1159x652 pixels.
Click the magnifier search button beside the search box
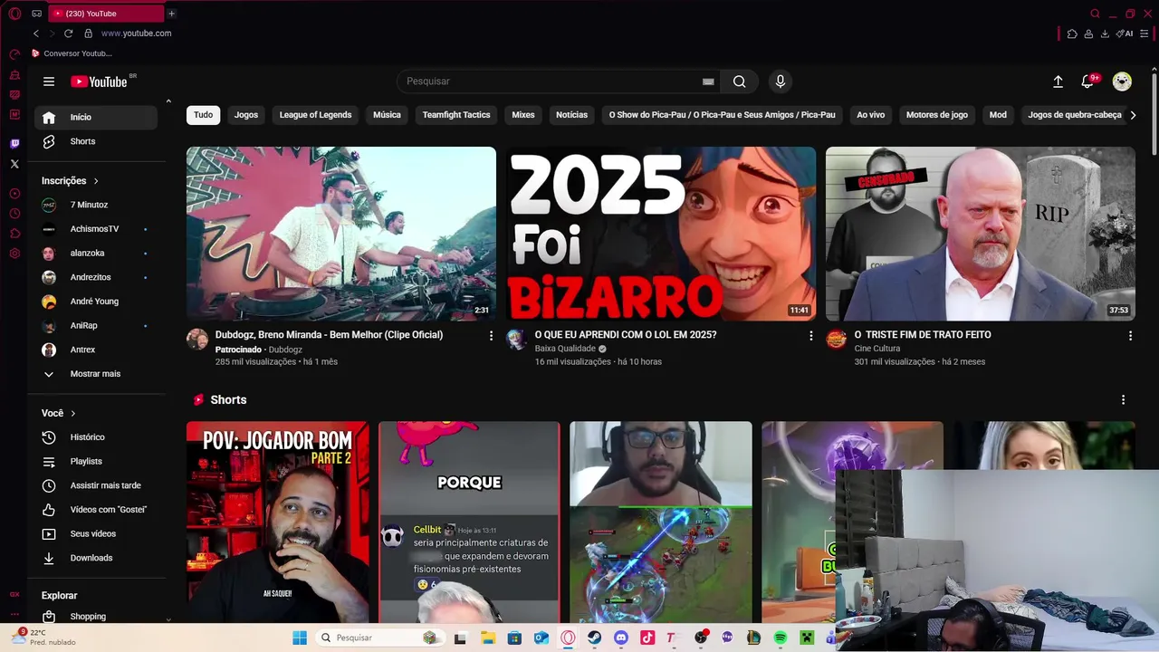click(x=740, y=81)
